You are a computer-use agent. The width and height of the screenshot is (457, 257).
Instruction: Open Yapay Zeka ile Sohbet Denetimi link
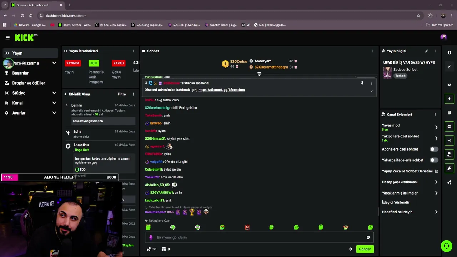pos(410,171)
